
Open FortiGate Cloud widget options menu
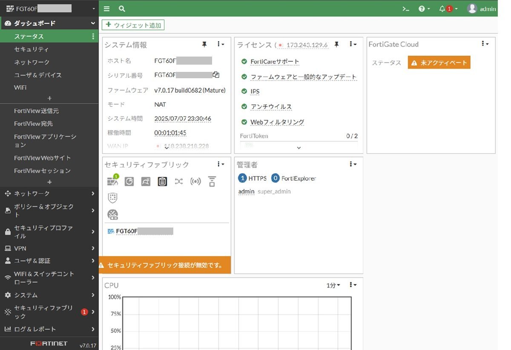click(x=485, y=44)
